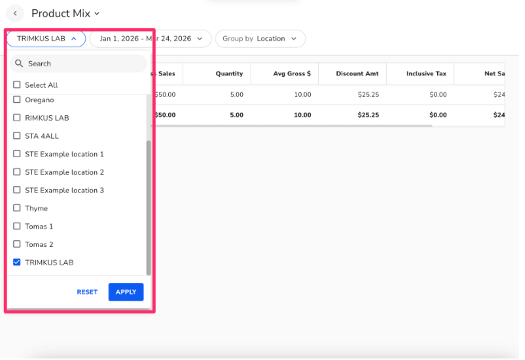
Task: Check the Tomas 1 checkbox
Action: [x=17, y=226]
